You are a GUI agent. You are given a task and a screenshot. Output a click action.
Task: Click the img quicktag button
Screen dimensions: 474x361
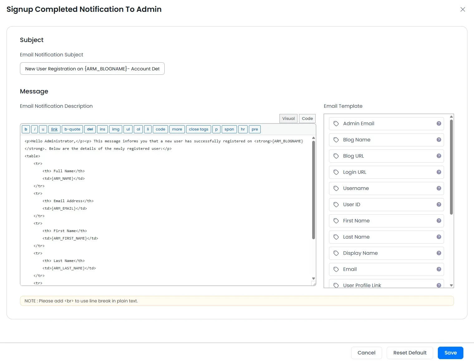pos(116,129)
